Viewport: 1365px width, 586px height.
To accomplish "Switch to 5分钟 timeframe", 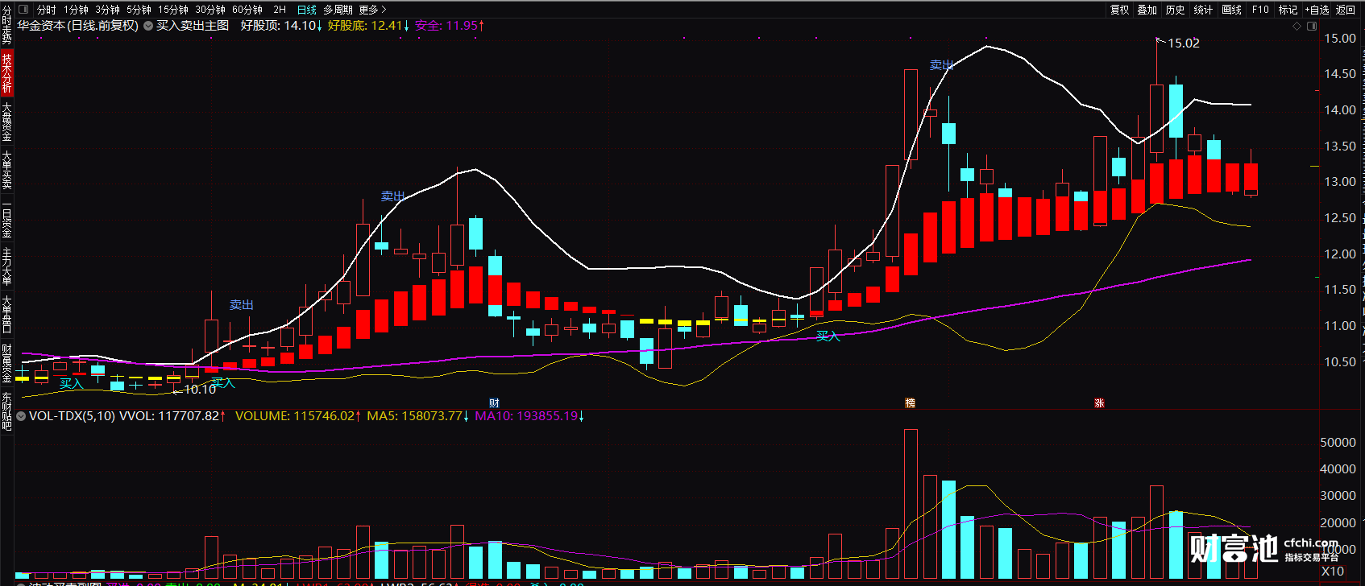I will point(139,10).
